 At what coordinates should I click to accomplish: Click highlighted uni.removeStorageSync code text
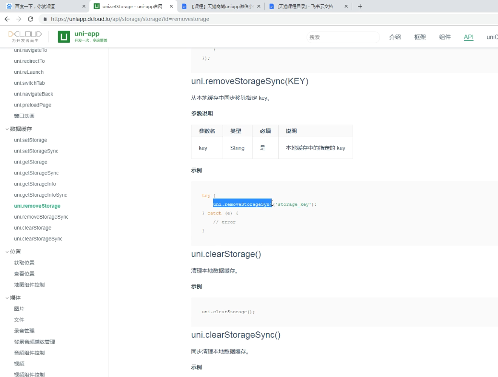coord(243,204)
